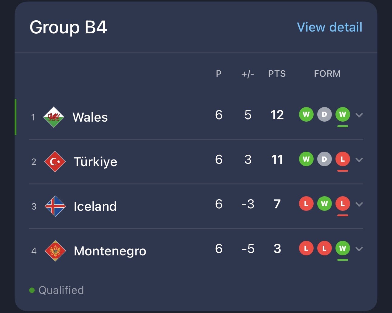This screenshot has height=313, width=392.
Task: Click the Iceland flag icon
Action: (55, 206)
